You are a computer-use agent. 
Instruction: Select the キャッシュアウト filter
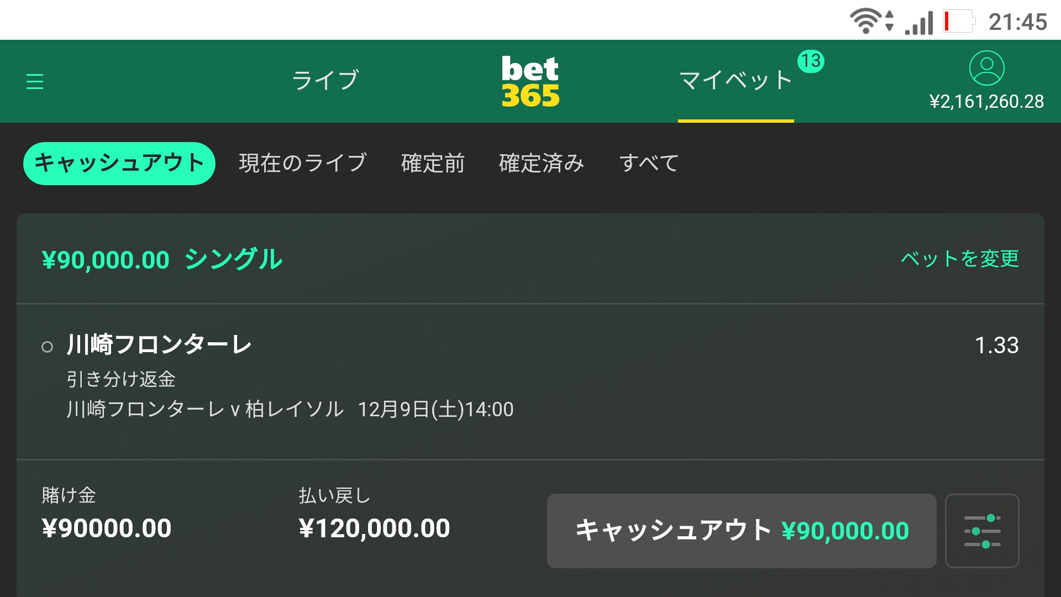pos(119,163)
